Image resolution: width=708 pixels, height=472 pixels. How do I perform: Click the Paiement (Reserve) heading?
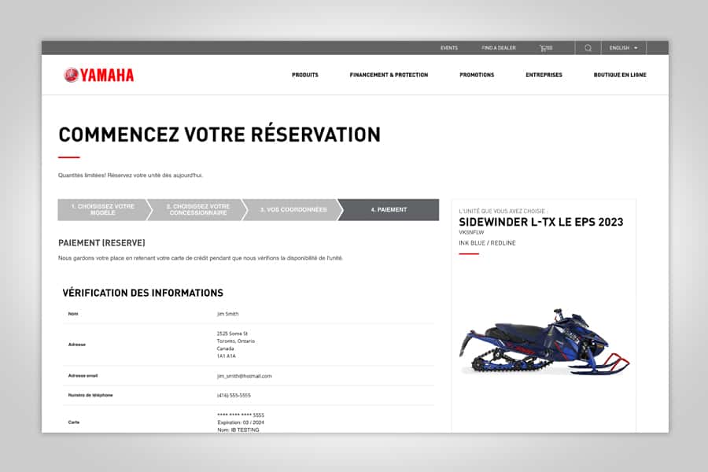click(101, 243)
